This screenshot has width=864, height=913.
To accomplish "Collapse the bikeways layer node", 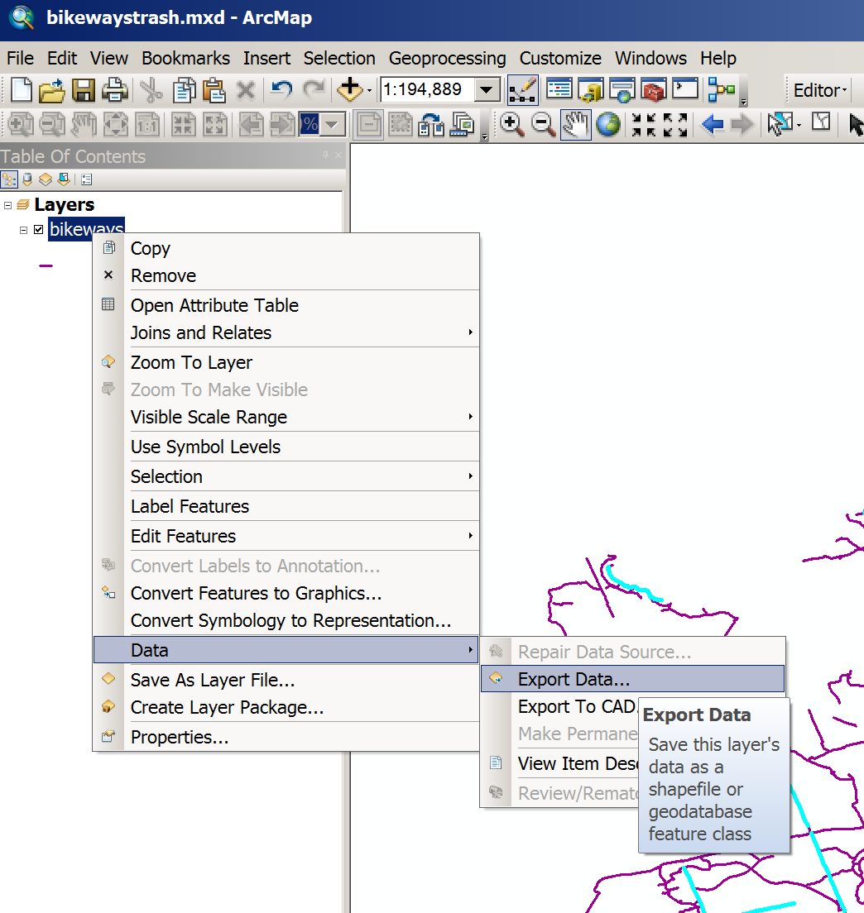I will (x=23, y=230).
